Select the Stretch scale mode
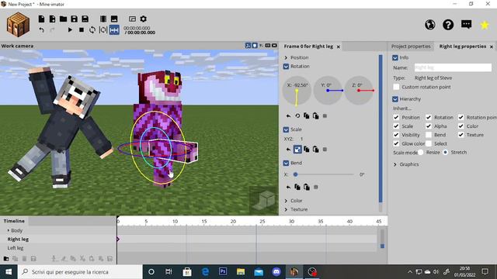Viewport: 497px width, 279px height. [445, 153]
